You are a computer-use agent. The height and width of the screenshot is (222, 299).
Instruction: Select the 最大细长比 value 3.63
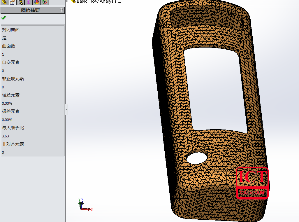(x=6, y=136)
